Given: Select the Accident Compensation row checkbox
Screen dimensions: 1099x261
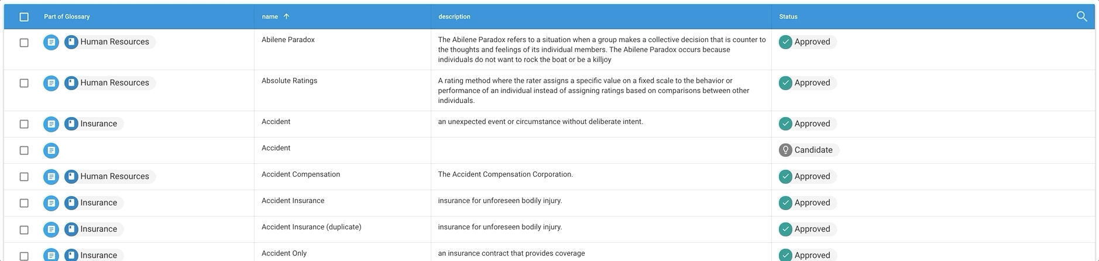Looking at the screenshot, I should point(24,177).
